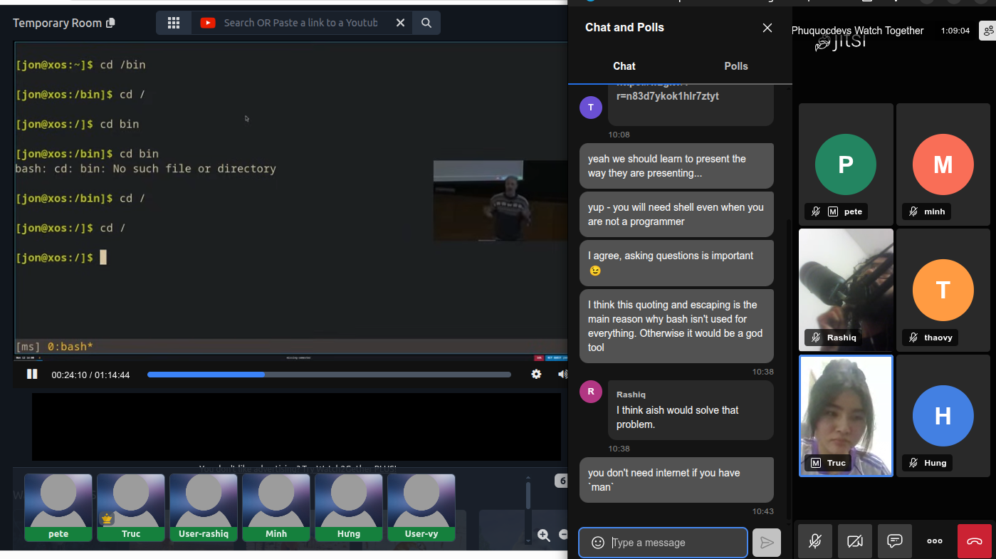Toggle the chat panel from toolbar
The width and height of the screenshot is (996, 559).
tap(895, 541)
